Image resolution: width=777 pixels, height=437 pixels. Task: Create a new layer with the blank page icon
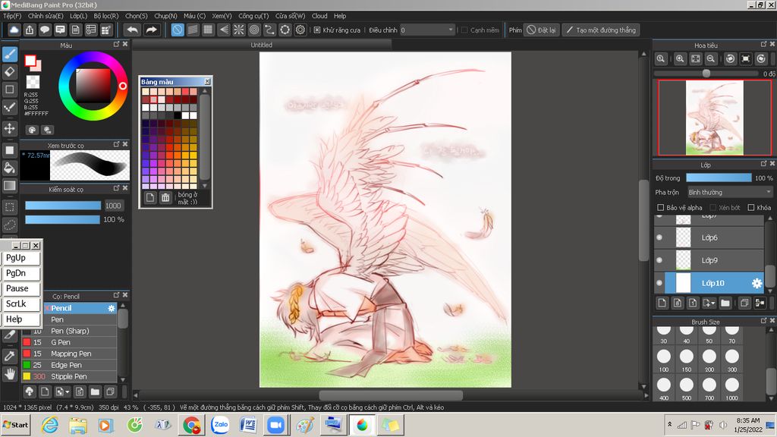pos(662,303)
